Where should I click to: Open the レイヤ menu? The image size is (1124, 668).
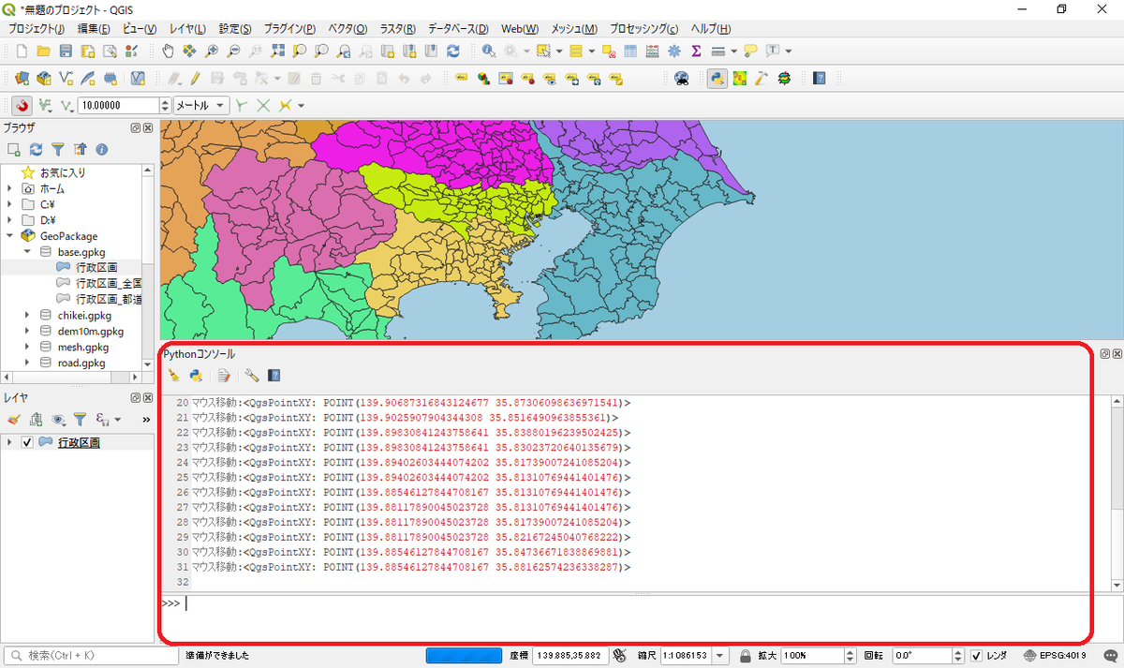pyautogui.click(x=189, y=29)
